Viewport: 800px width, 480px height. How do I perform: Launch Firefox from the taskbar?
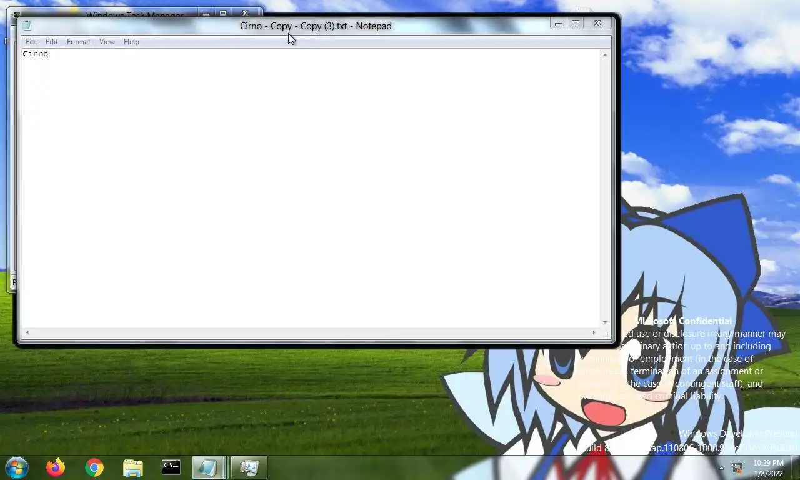click(56, 467)
